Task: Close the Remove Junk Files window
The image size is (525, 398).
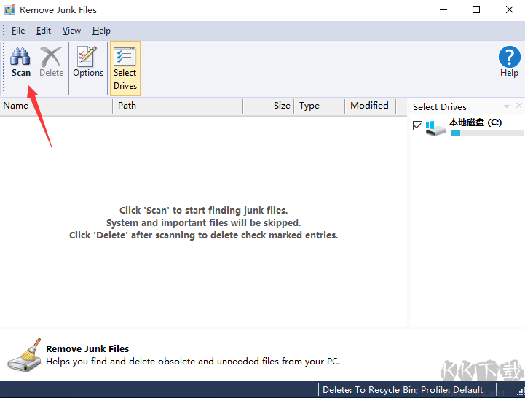Action: coord(509,9)
